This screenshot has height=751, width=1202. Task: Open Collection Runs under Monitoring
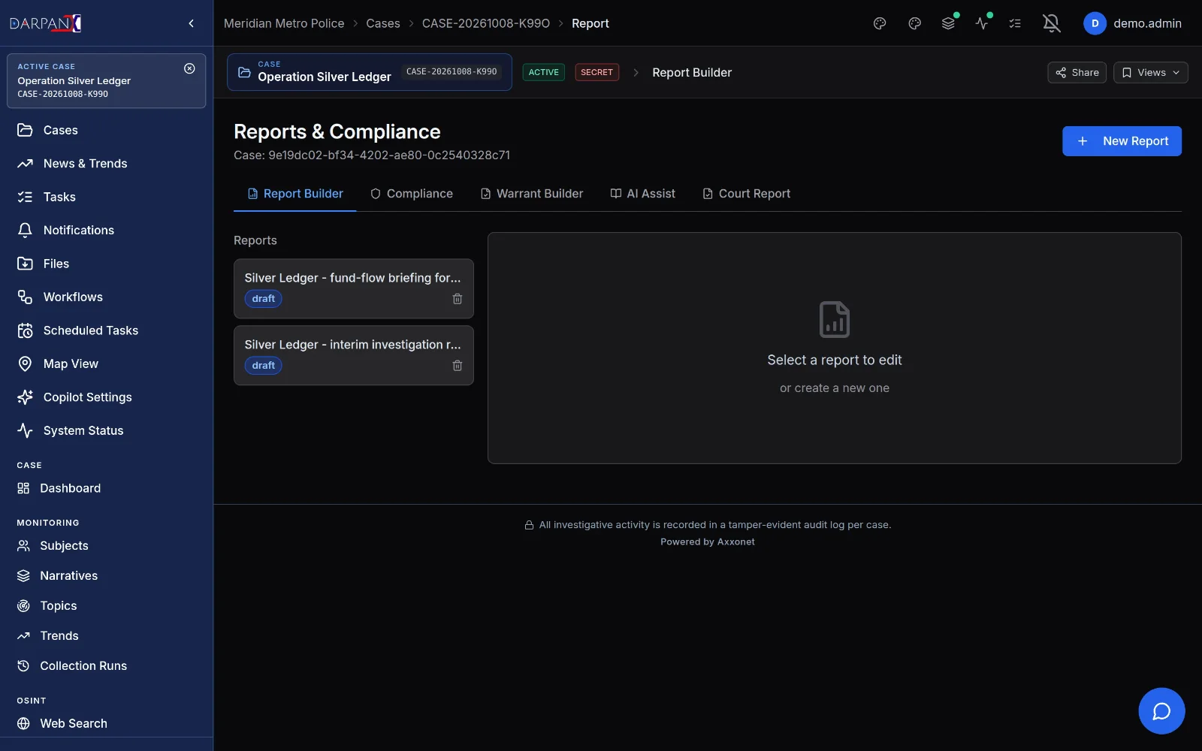(106, 666)
